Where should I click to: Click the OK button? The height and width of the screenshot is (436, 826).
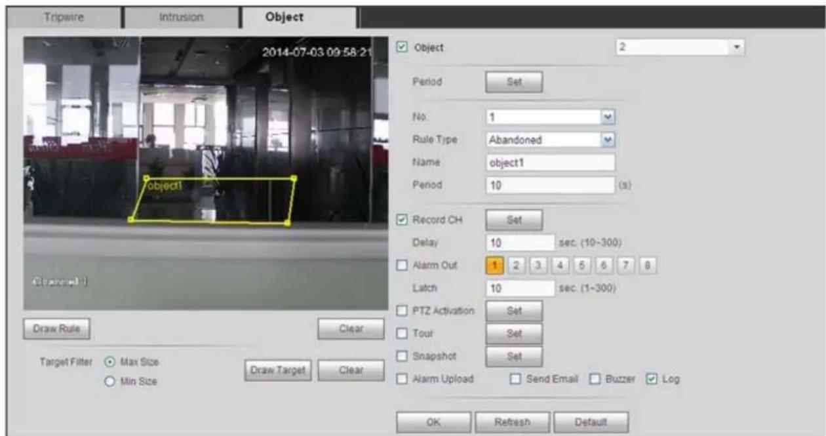coord(433,422)
